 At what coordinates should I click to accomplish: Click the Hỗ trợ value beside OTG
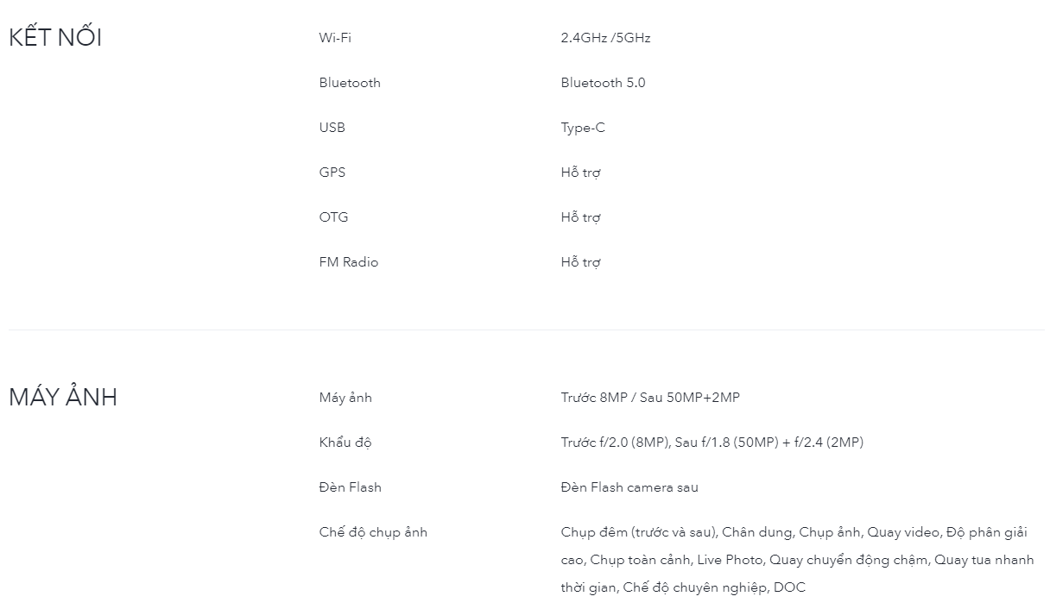click(x=580, y=217)
